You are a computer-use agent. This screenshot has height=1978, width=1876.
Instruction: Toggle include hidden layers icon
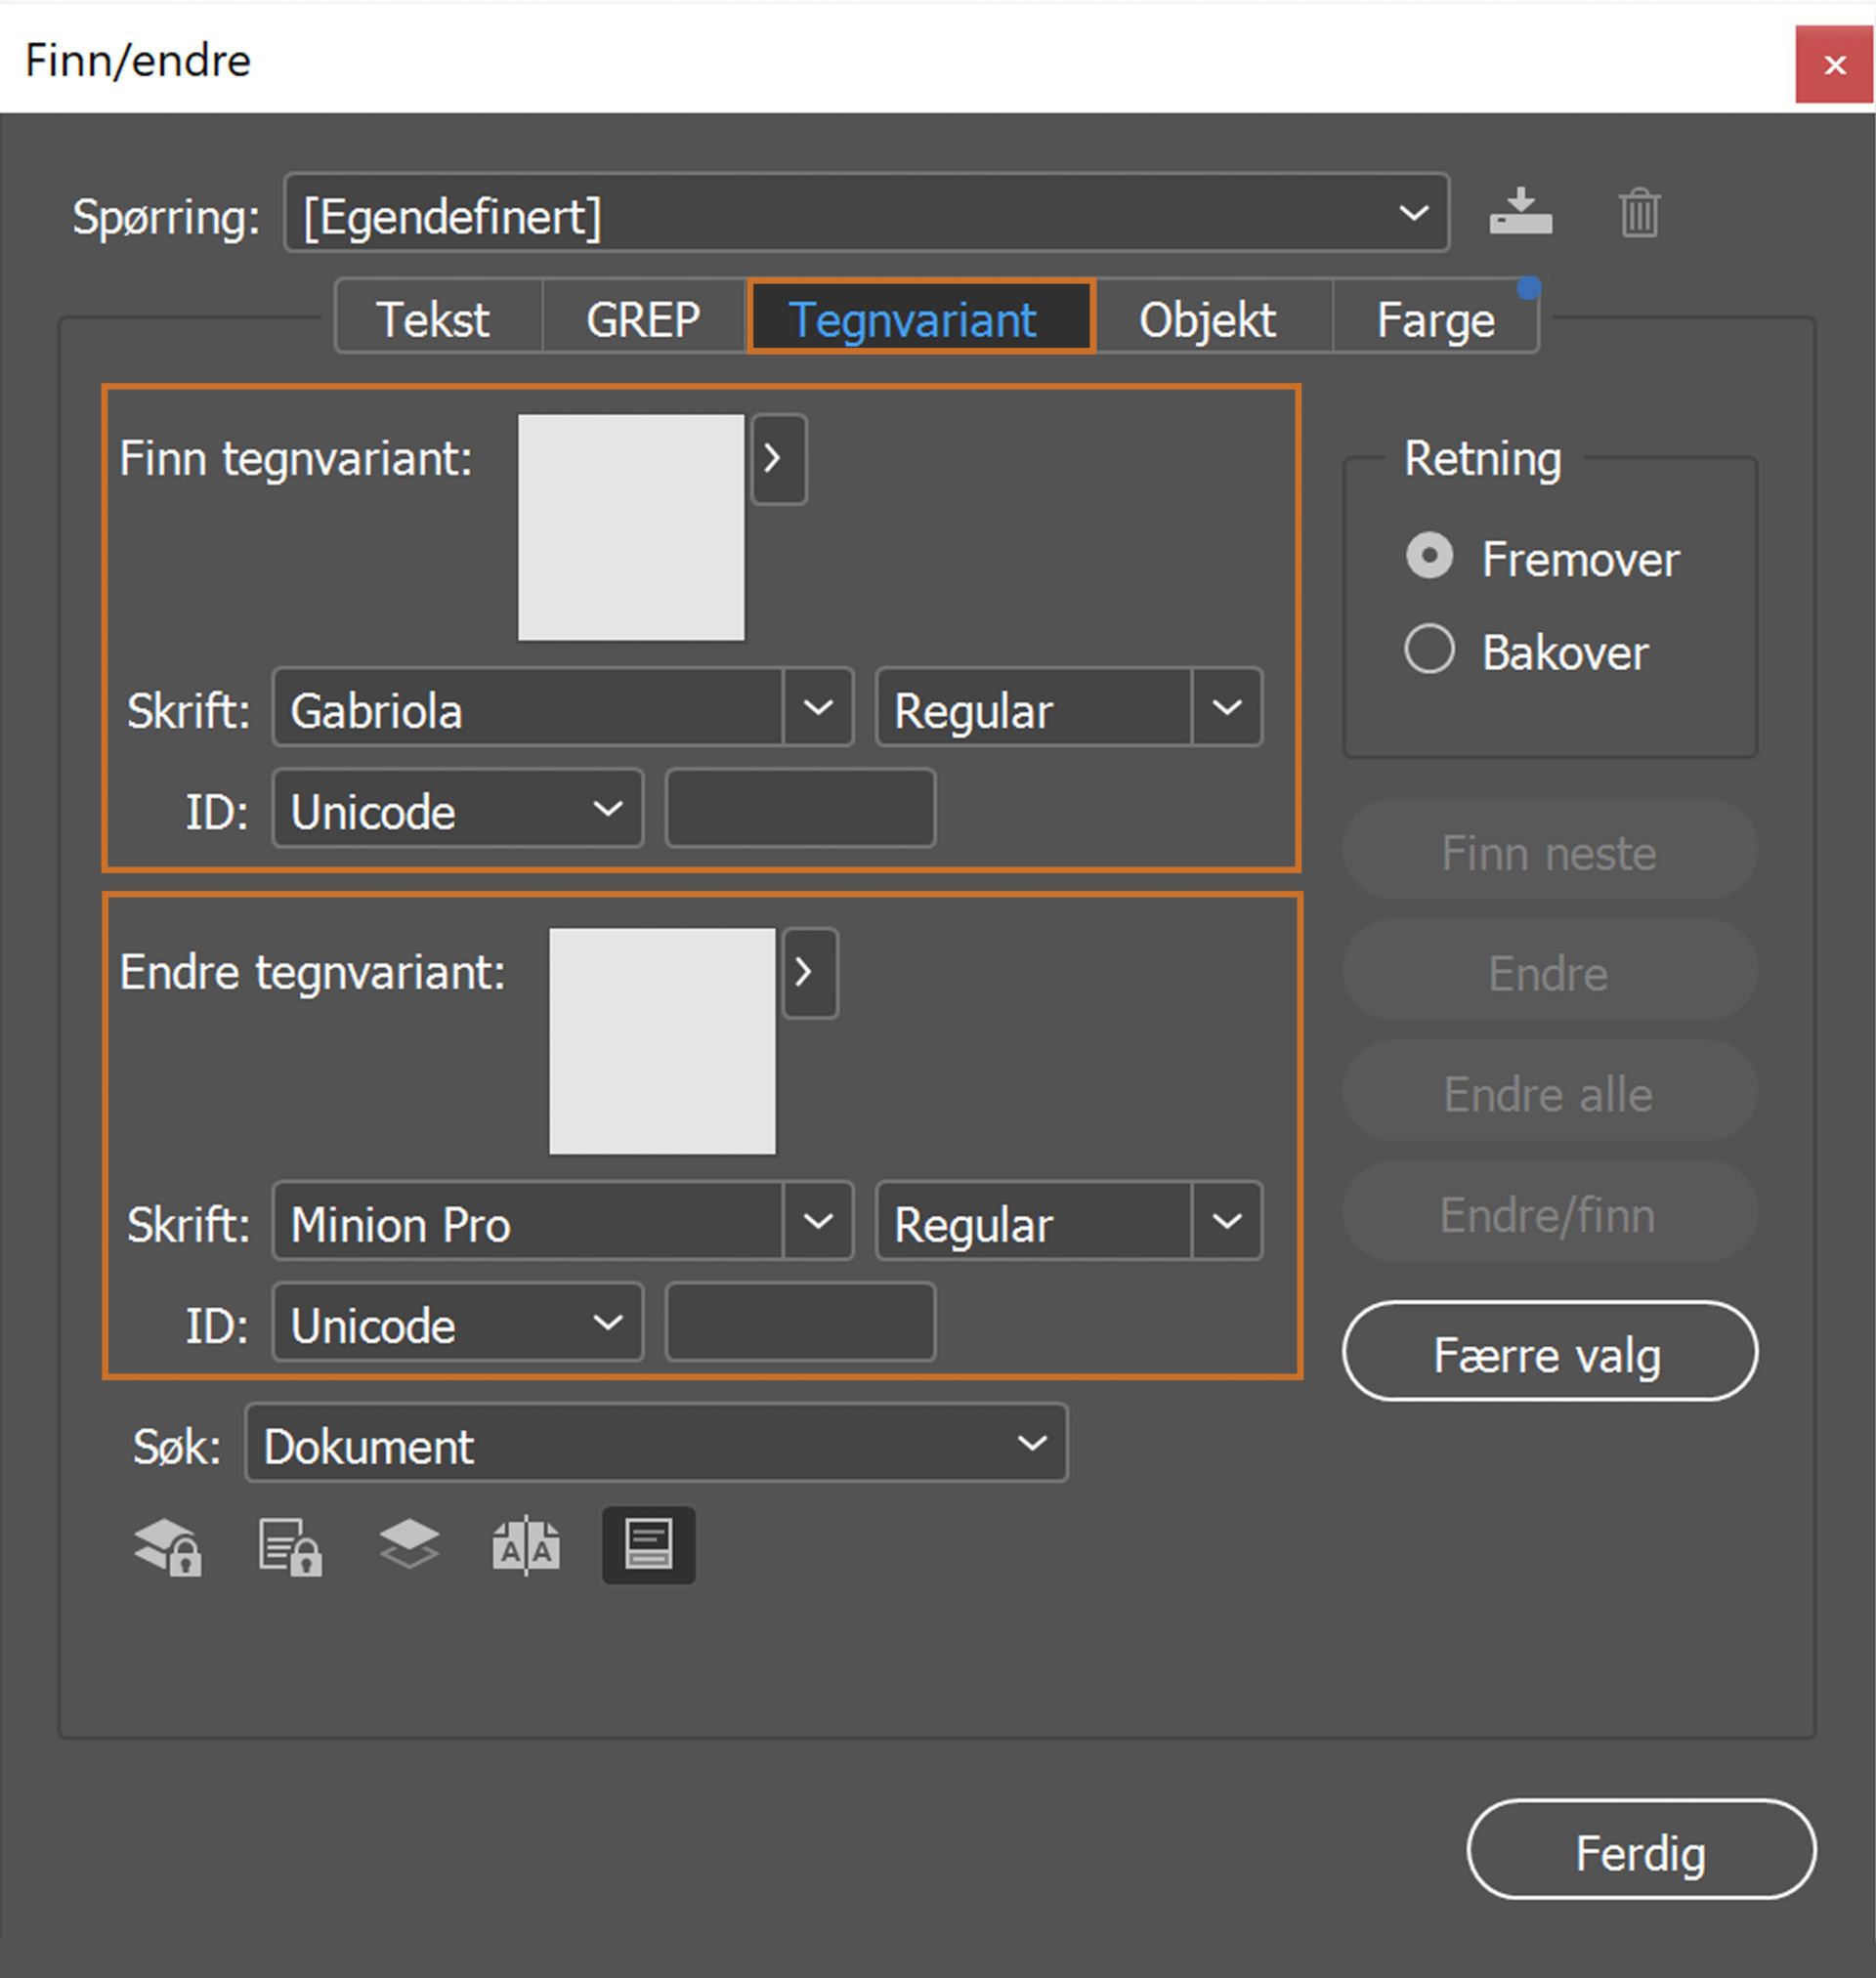(409, 1544)
